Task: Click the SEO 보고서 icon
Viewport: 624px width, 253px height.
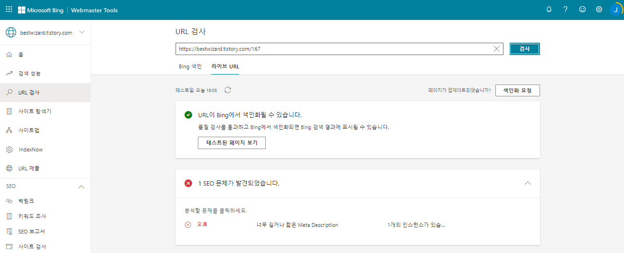Action: coord(9,231)
